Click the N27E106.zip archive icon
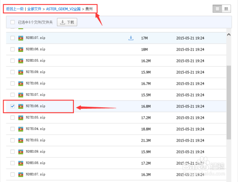The width and height of the screenshot is (238, 182). (21, 106)
